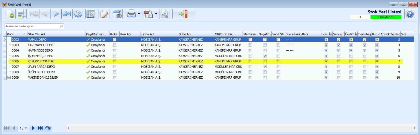Click the view record eye icon
Viewport: 420px width, 135px height.
pyautogui.click(x=117, y=14)
